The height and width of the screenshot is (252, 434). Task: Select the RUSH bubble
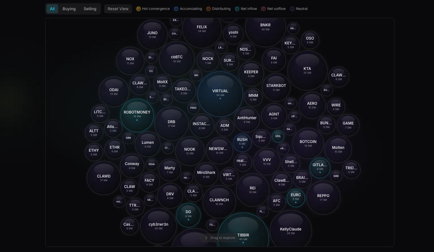coord(242,143)
